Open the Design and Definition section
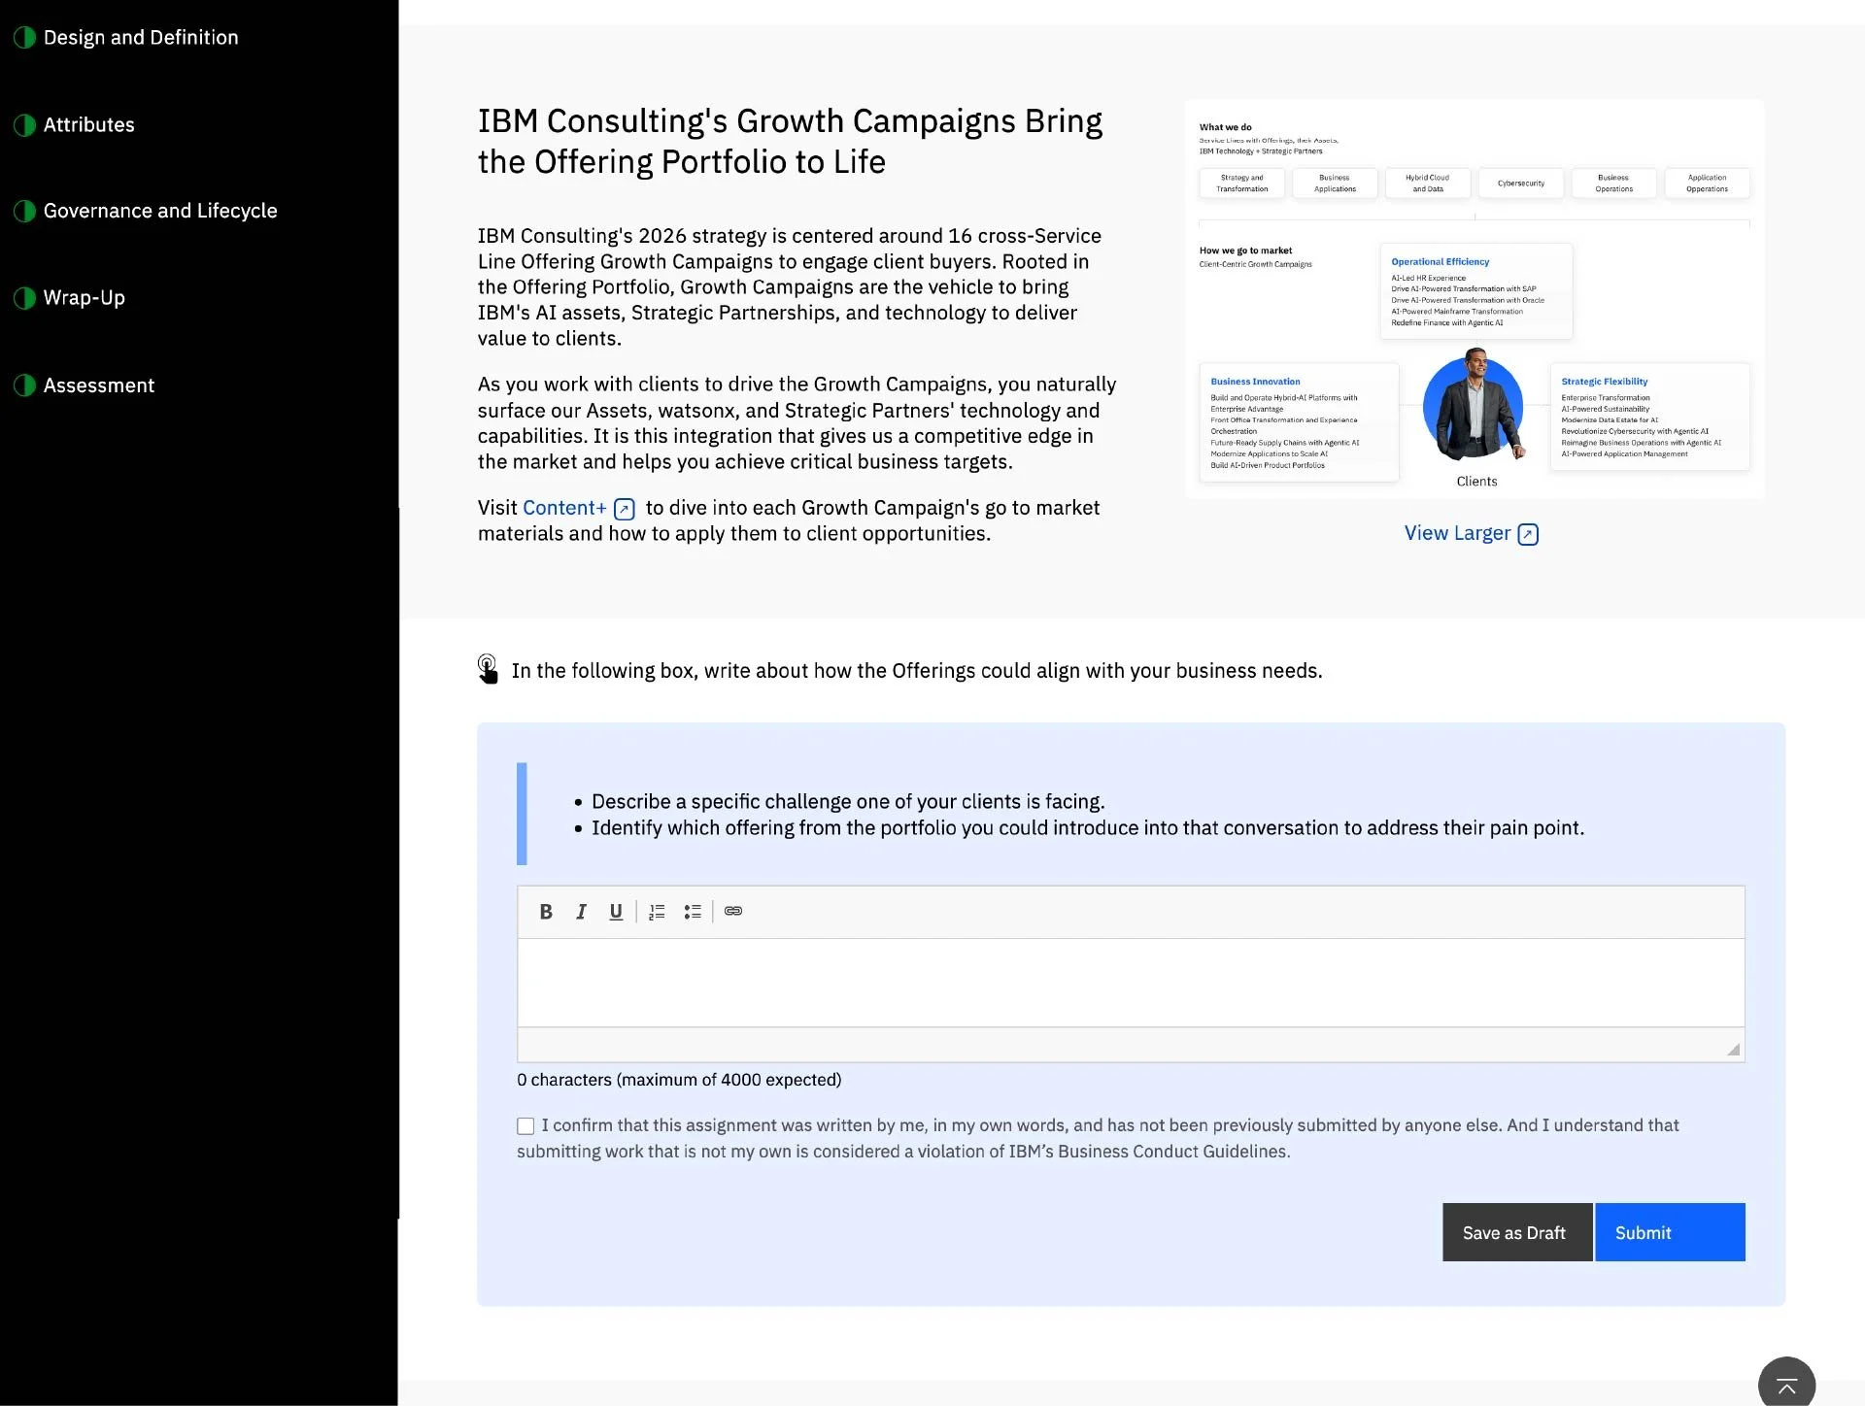This screenshot has width=1865, height=1406. coord(141,38)
